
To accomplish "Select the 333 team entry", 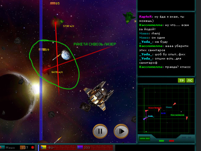I will pyautogui.click(x=95, y=147).
